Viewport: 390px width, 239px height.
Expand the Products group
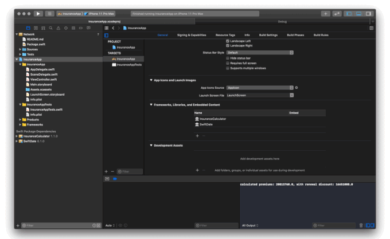click(20, 119)
